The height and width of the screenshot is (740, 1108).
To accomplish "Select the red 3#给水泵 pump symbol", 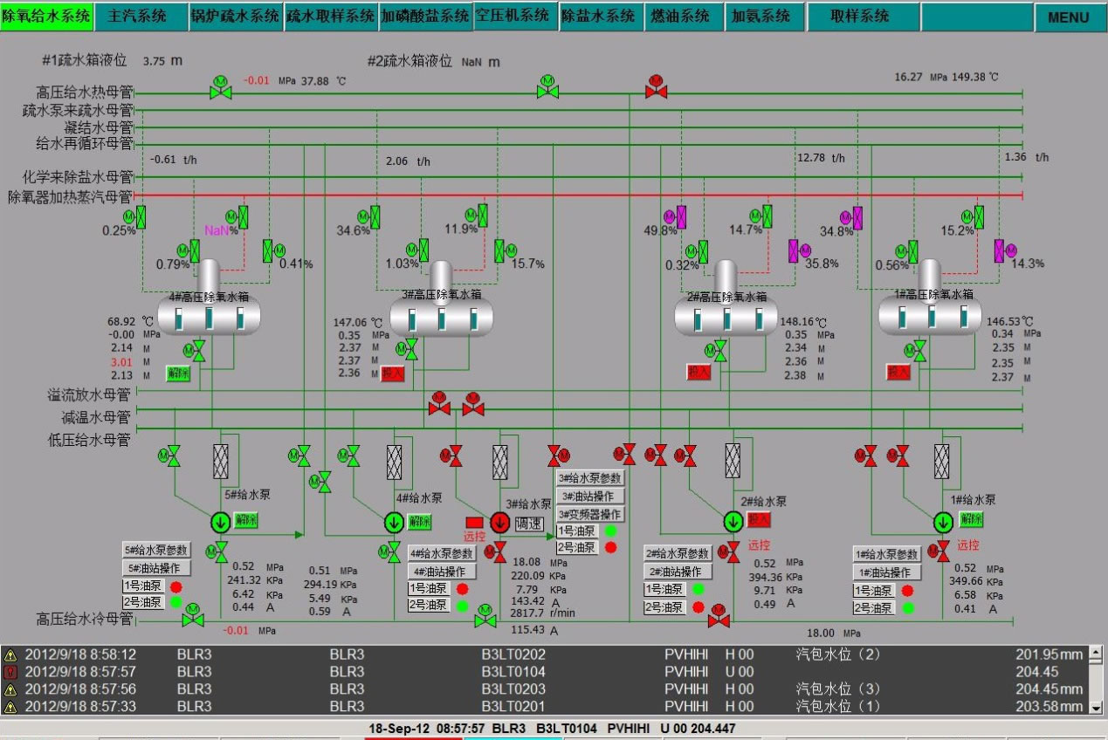I will pos(500,522).
